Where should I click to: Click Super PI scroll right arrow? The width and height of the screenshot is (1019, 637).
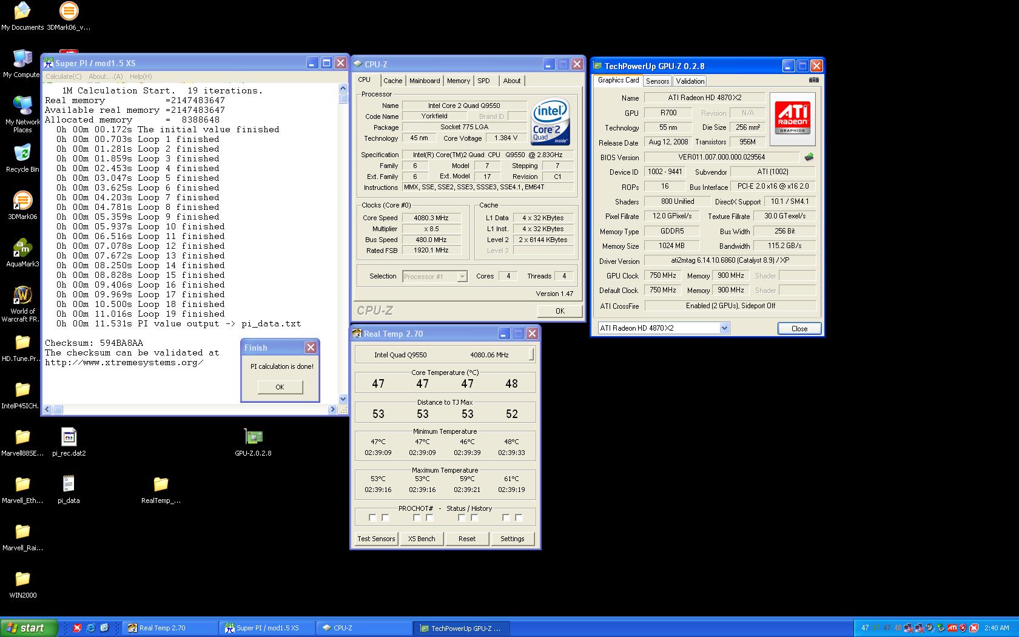(332, 409)
